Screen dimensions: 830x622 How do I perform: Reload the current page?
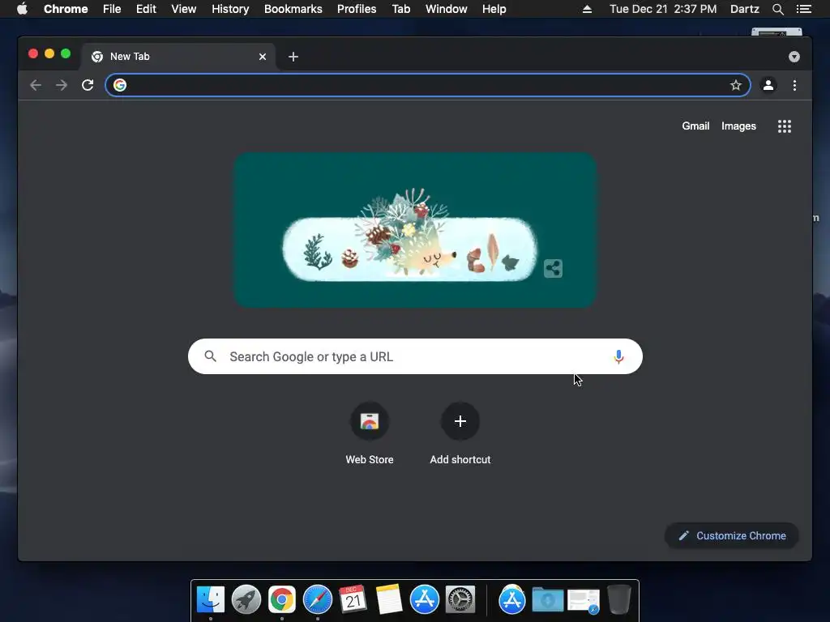tap(88, 85)
